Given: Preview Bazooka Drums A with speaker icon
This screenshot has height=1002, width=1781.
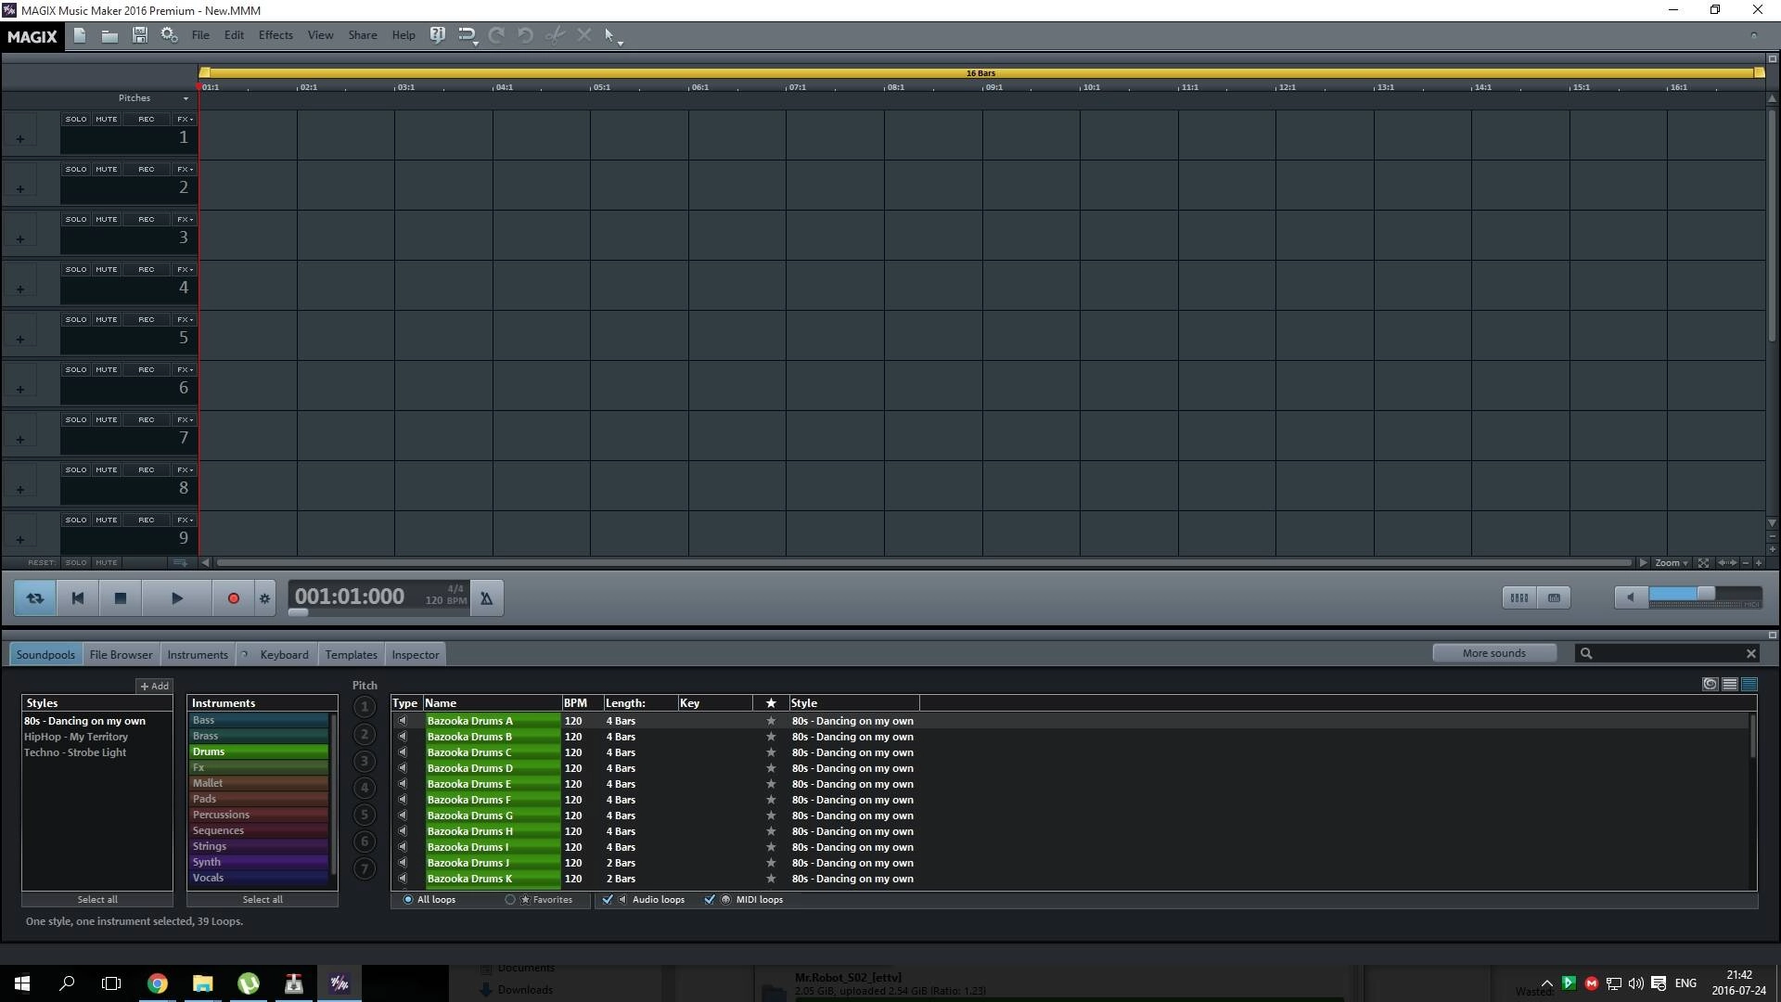Looking at the screenshot, I should tap(403, 721).
